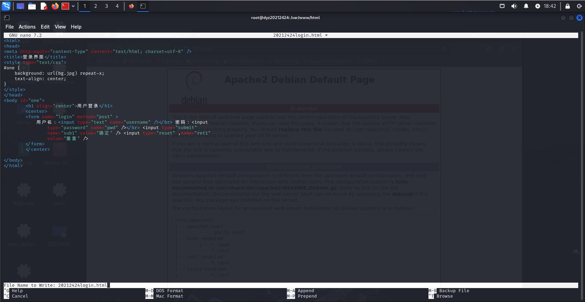This screenshot has width=585, height=302.
Task: Open the power manager icon
Action: coord(537,6)
